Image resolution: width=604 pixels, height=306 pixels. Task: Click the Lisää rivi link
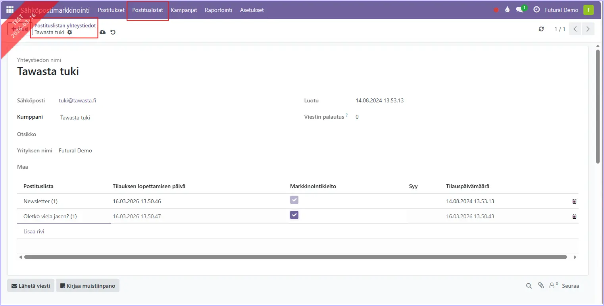pyautogui.click(x=34, y=231)
